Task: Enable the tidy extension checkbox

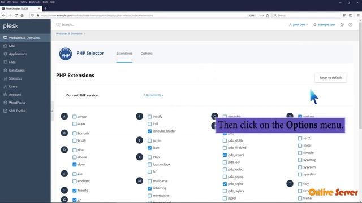Action: 300,184
